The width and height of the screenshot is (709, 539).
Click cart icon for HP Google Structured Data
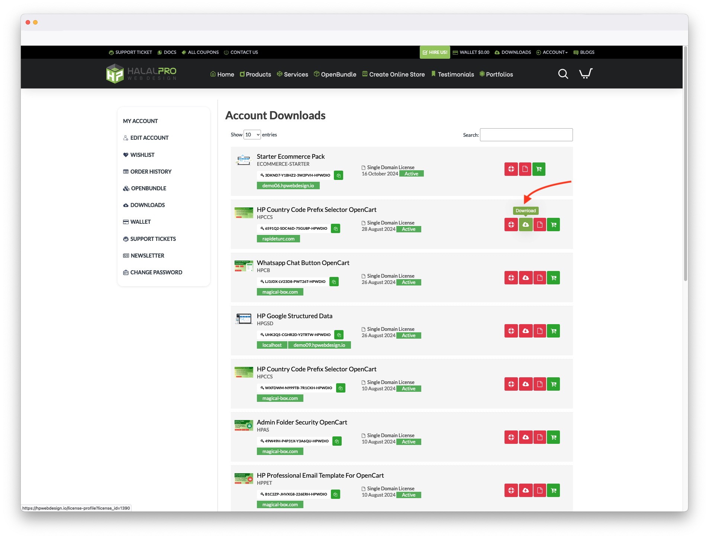554,331
